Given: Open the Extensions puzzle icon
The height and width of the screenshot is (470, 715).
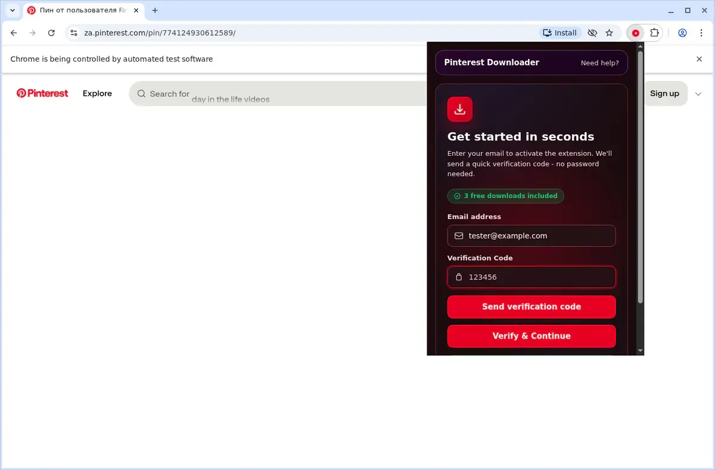Looking at the screenshot, I should pyautogui.click(x=654, y=33).
